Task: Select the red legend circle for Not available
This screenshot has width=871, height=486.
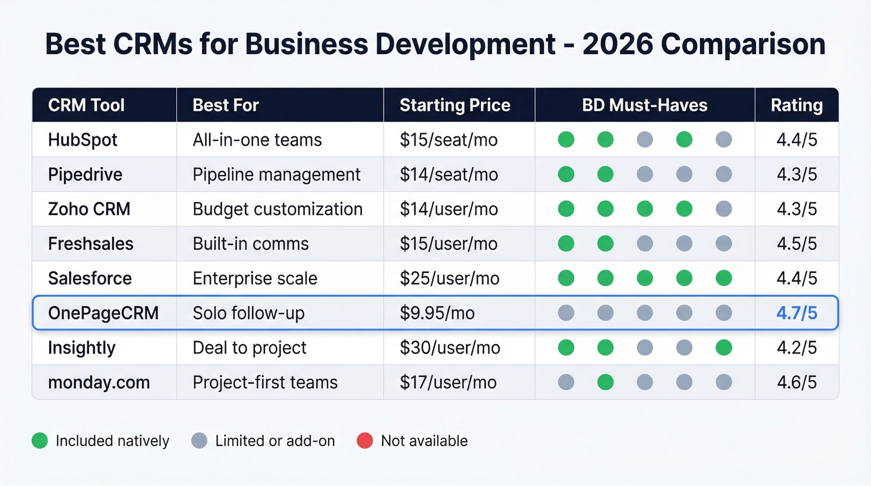Action: (366, 441)
